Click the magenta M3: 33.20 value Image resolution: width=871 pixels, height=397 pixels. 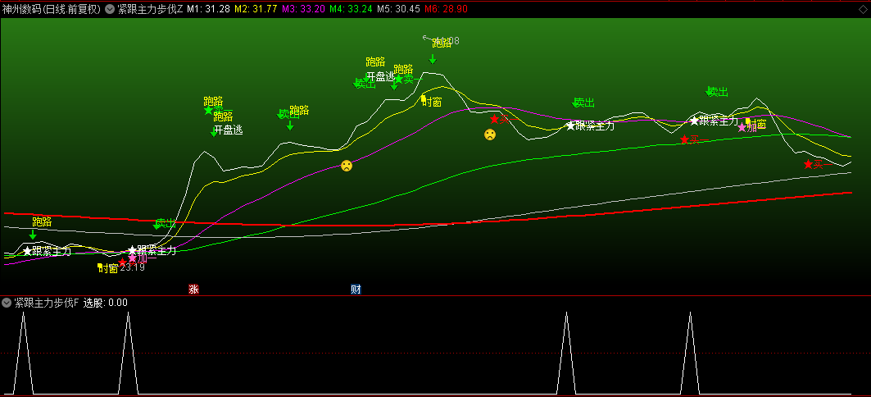point(303,9)
